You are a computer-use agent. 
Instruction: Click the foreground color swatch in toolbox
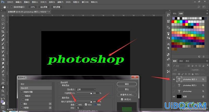tap(2, 102)
